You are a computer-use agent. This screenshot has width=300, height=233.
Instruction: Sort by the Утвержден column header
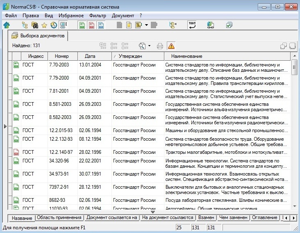pos(138,56)
